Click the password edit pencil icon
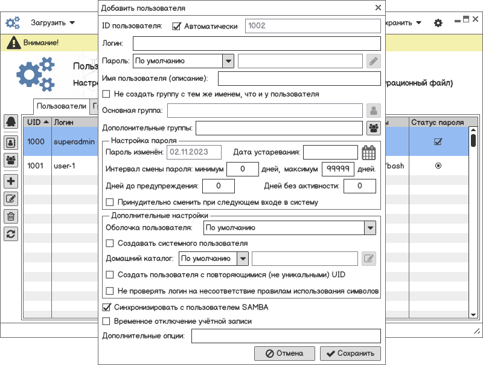 373,61
